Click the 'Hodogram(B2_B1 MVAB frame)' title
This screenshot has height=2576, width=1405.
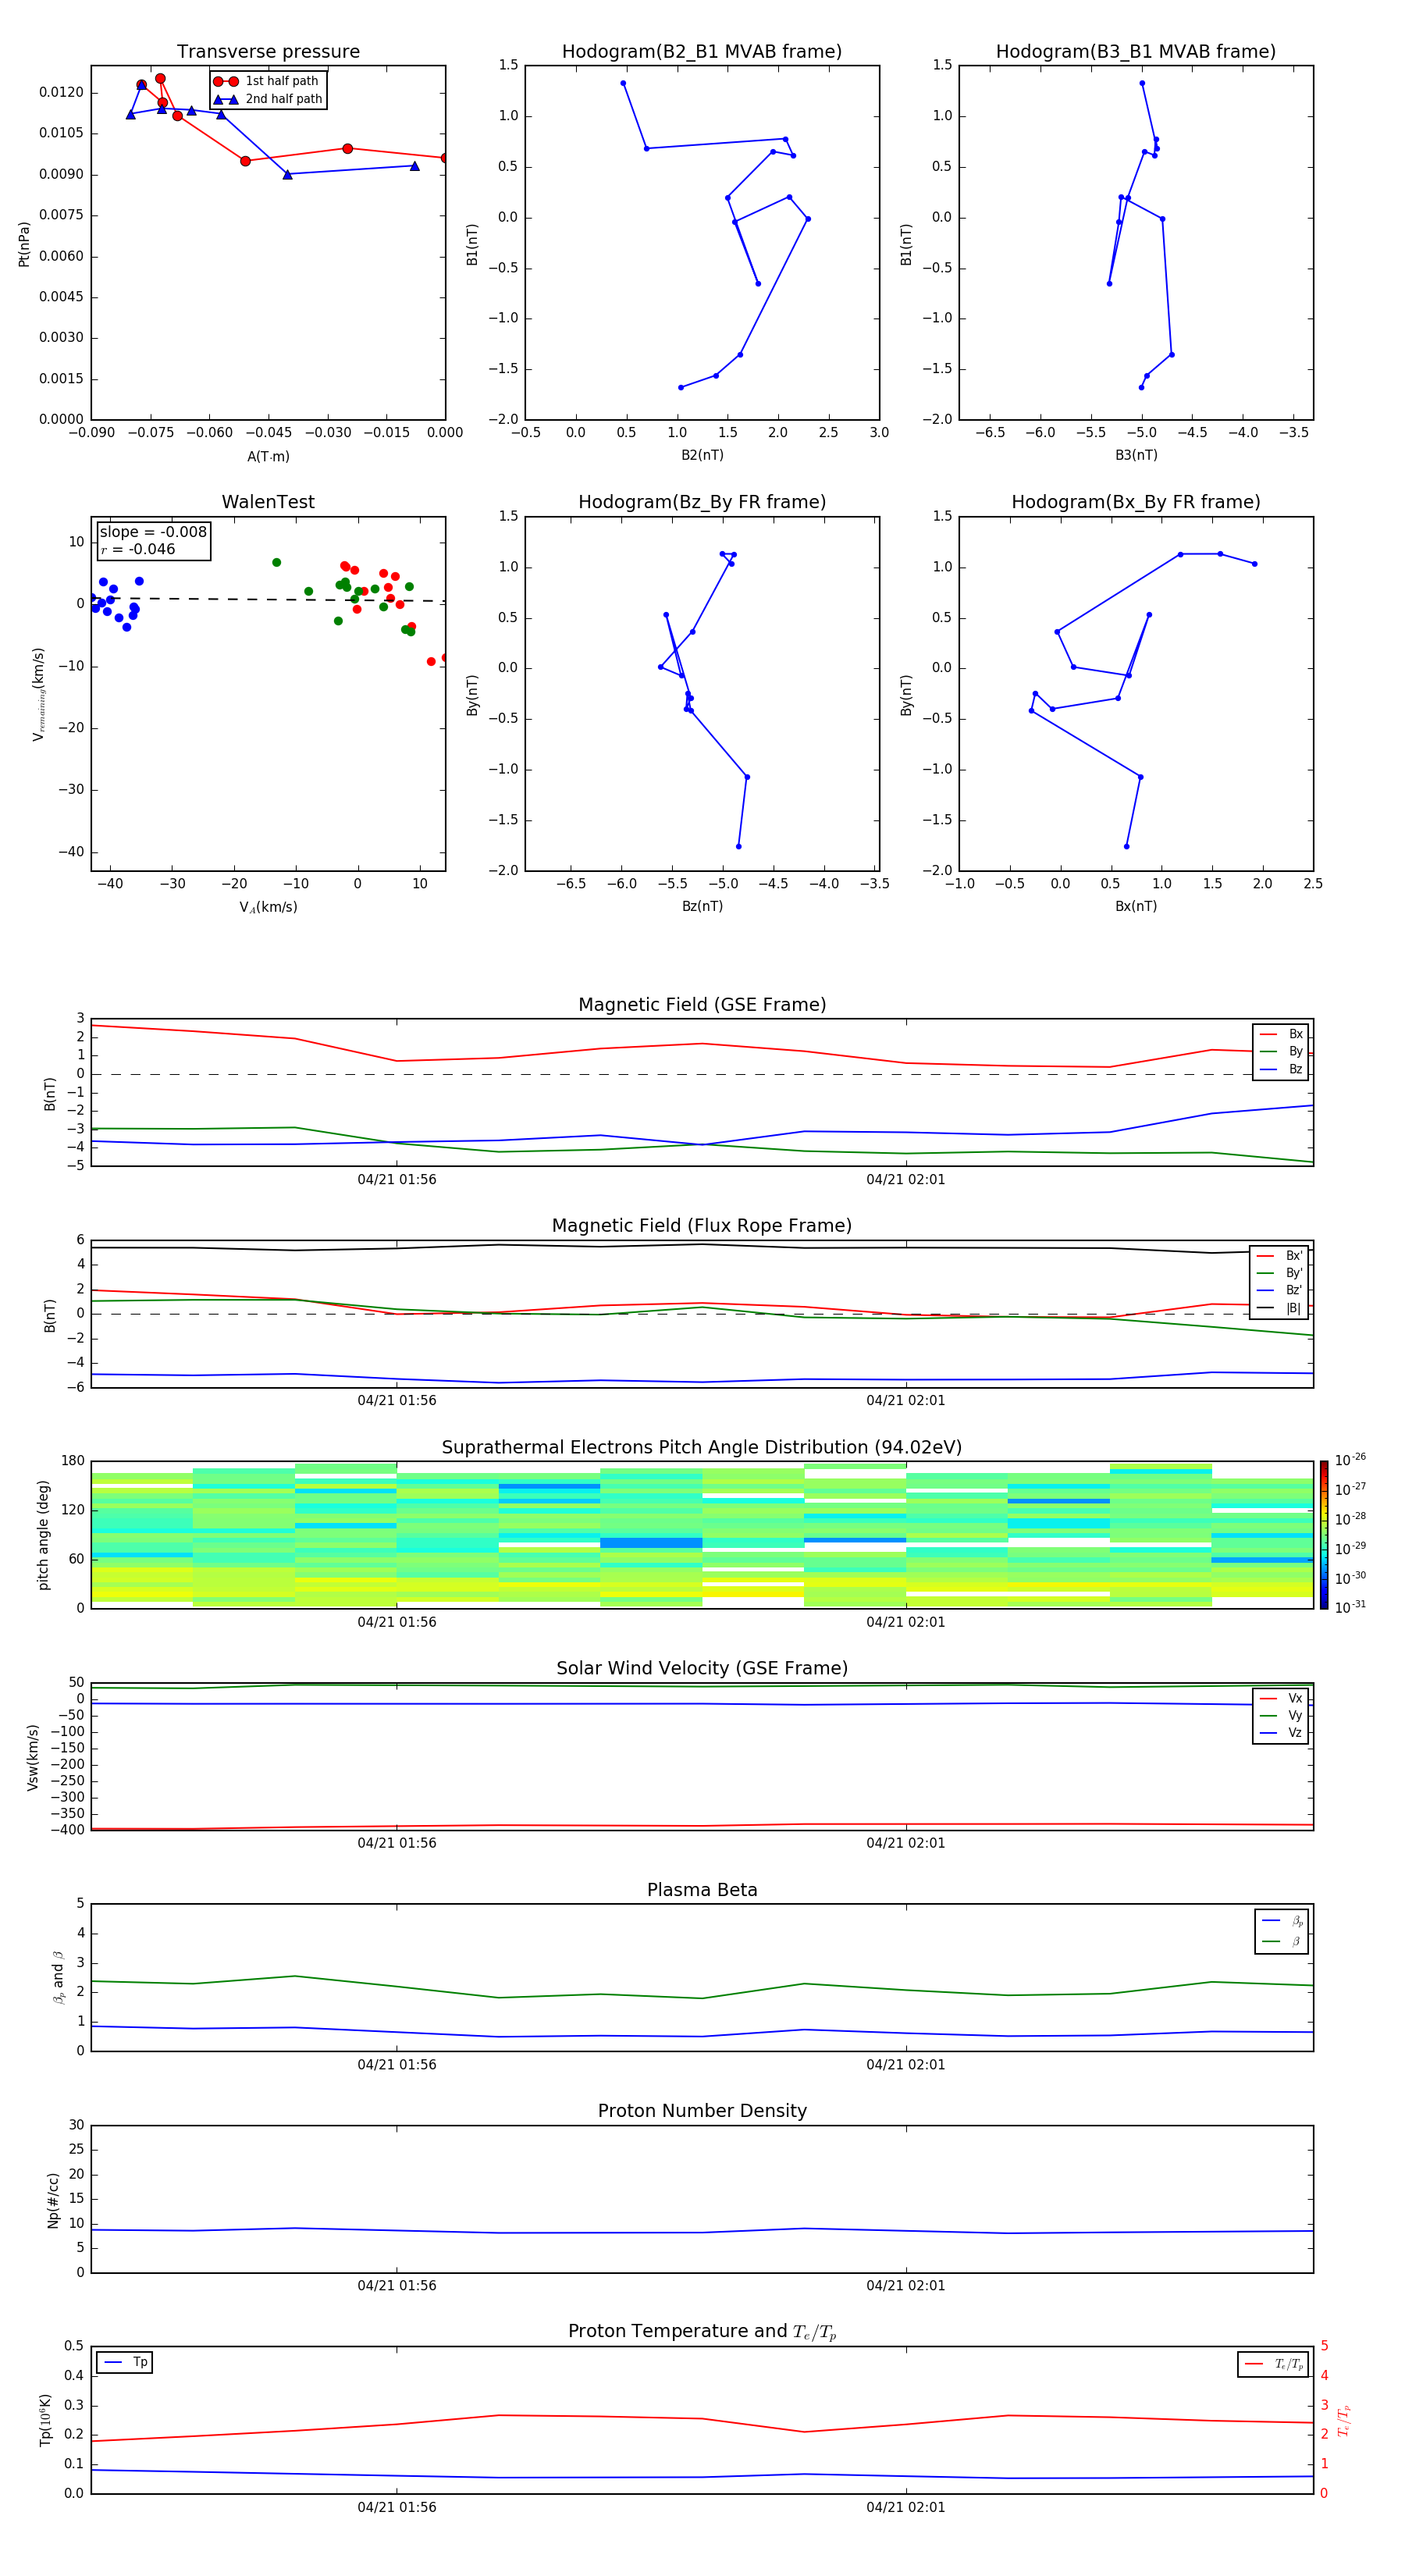pyautogui.click(x=702, y=52)
